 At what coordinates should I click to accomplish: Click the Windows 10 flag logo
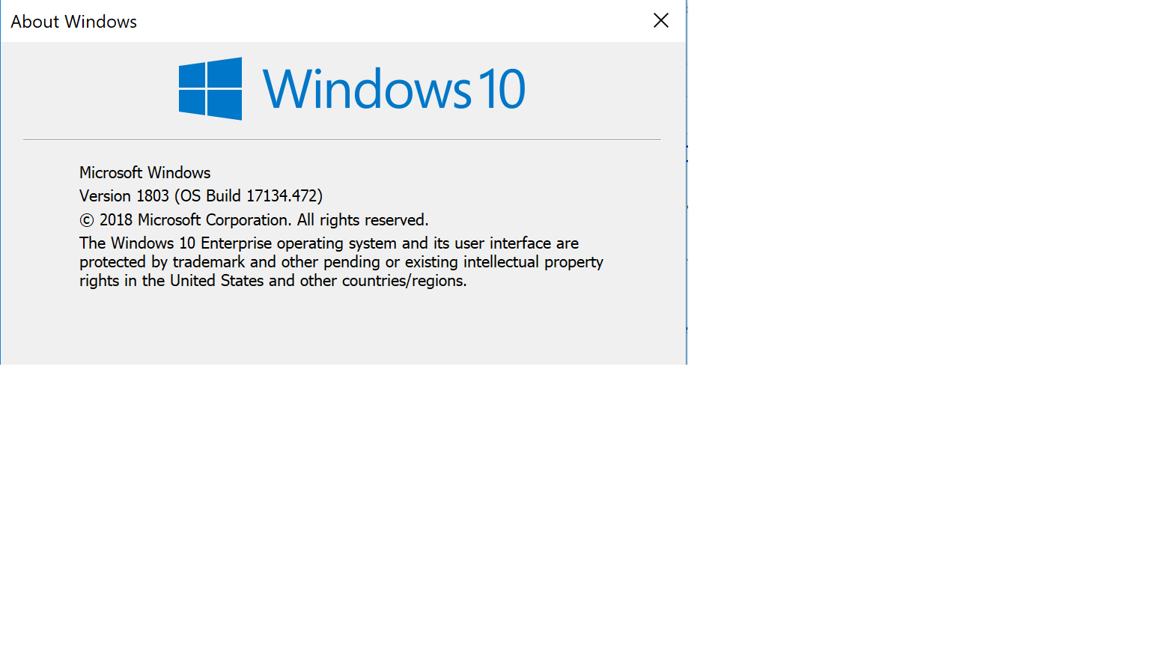[x=210, y=88]
